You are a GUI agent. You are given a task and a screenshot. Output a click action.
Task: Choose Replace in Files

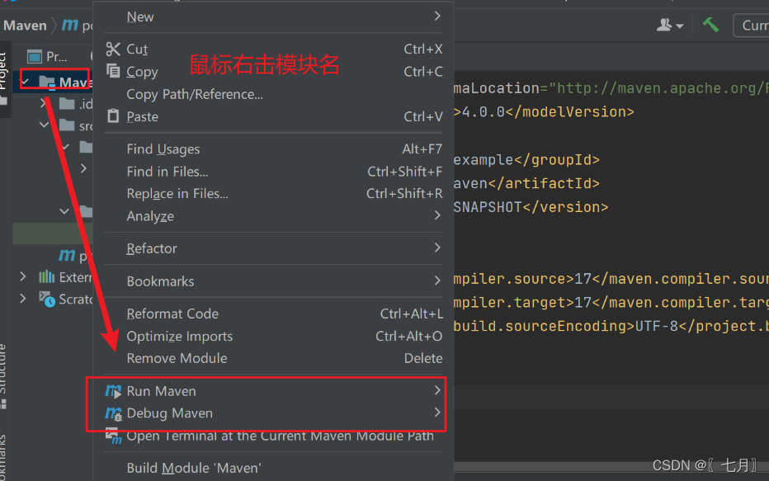point(273,194)
